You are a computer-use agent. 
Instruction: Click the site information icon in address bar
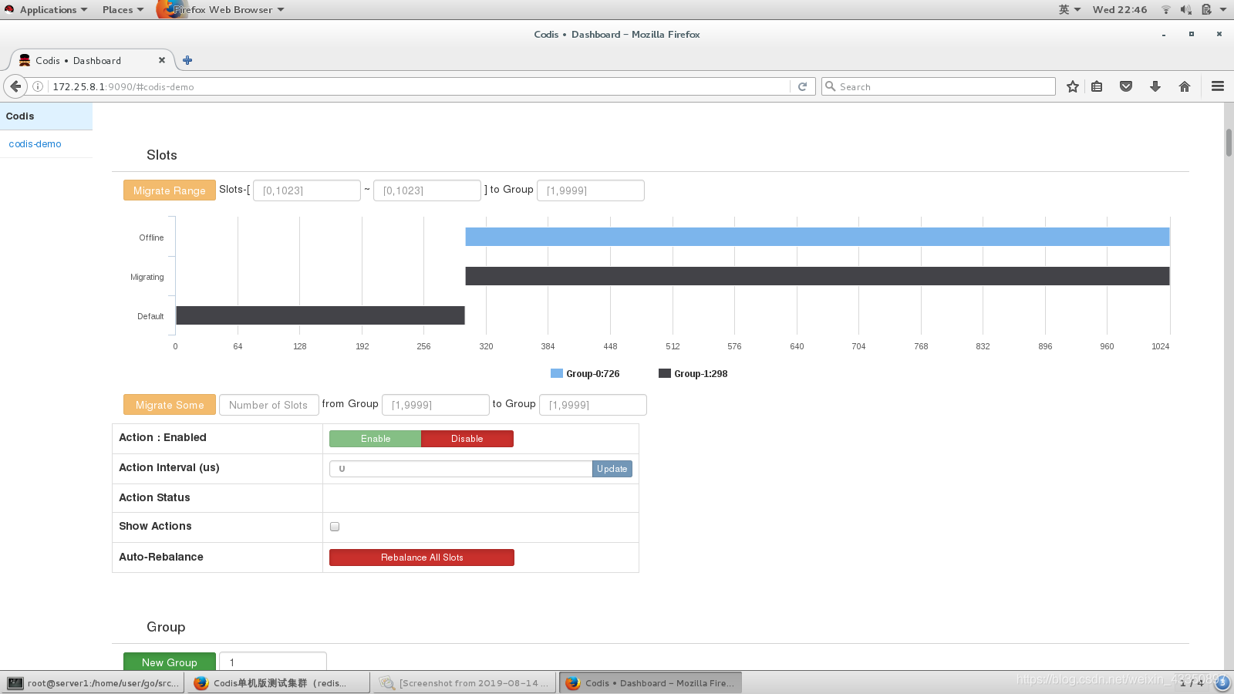(x=37, y=86)
